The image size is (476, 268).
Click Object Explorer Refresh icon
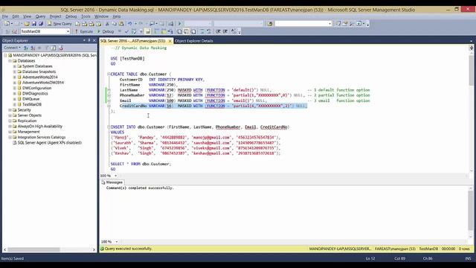tap(54, 48)
